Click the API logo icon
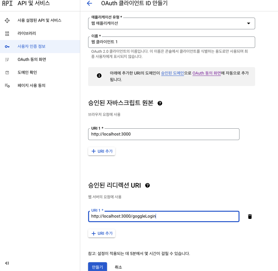Screen dimensions: 278x271 click(x=7, y=4)
